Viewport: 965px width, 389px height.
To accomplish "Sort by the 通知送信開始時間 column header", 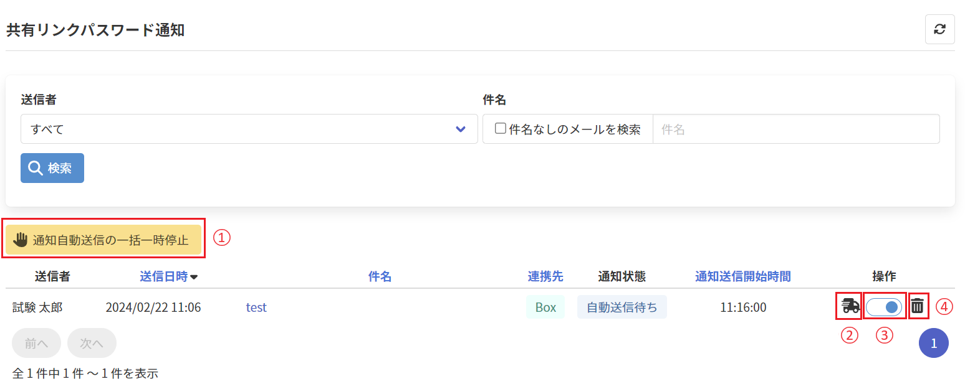I will pos(743,277).
